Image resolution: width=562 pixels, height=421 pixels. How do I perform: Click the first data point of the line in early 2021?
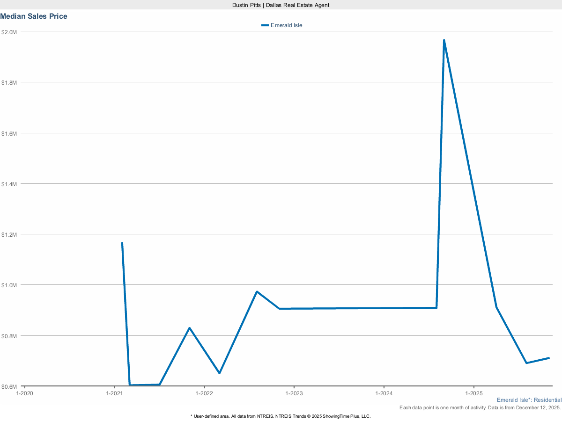click(x=122, y=243)
